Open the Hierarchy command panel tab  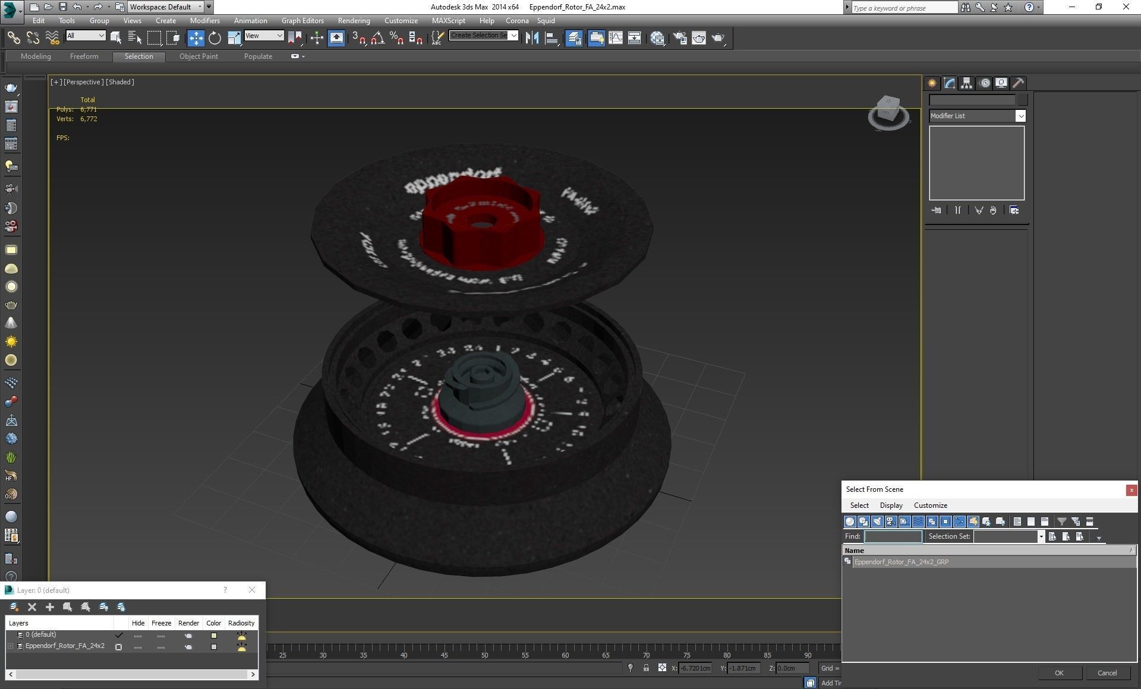(967, 83)
